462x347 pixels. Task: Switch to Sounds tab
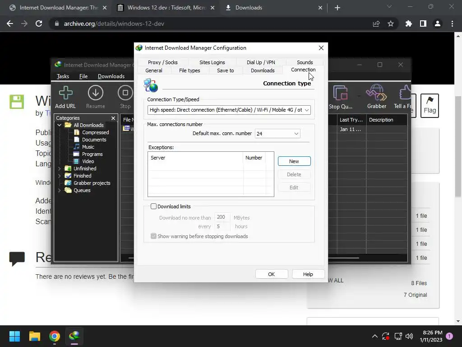(x=305, y=62)
